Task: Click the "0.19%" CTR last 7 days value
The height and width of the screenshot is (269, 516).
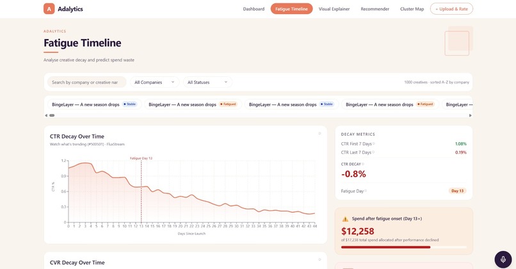Action: point(461,152)
